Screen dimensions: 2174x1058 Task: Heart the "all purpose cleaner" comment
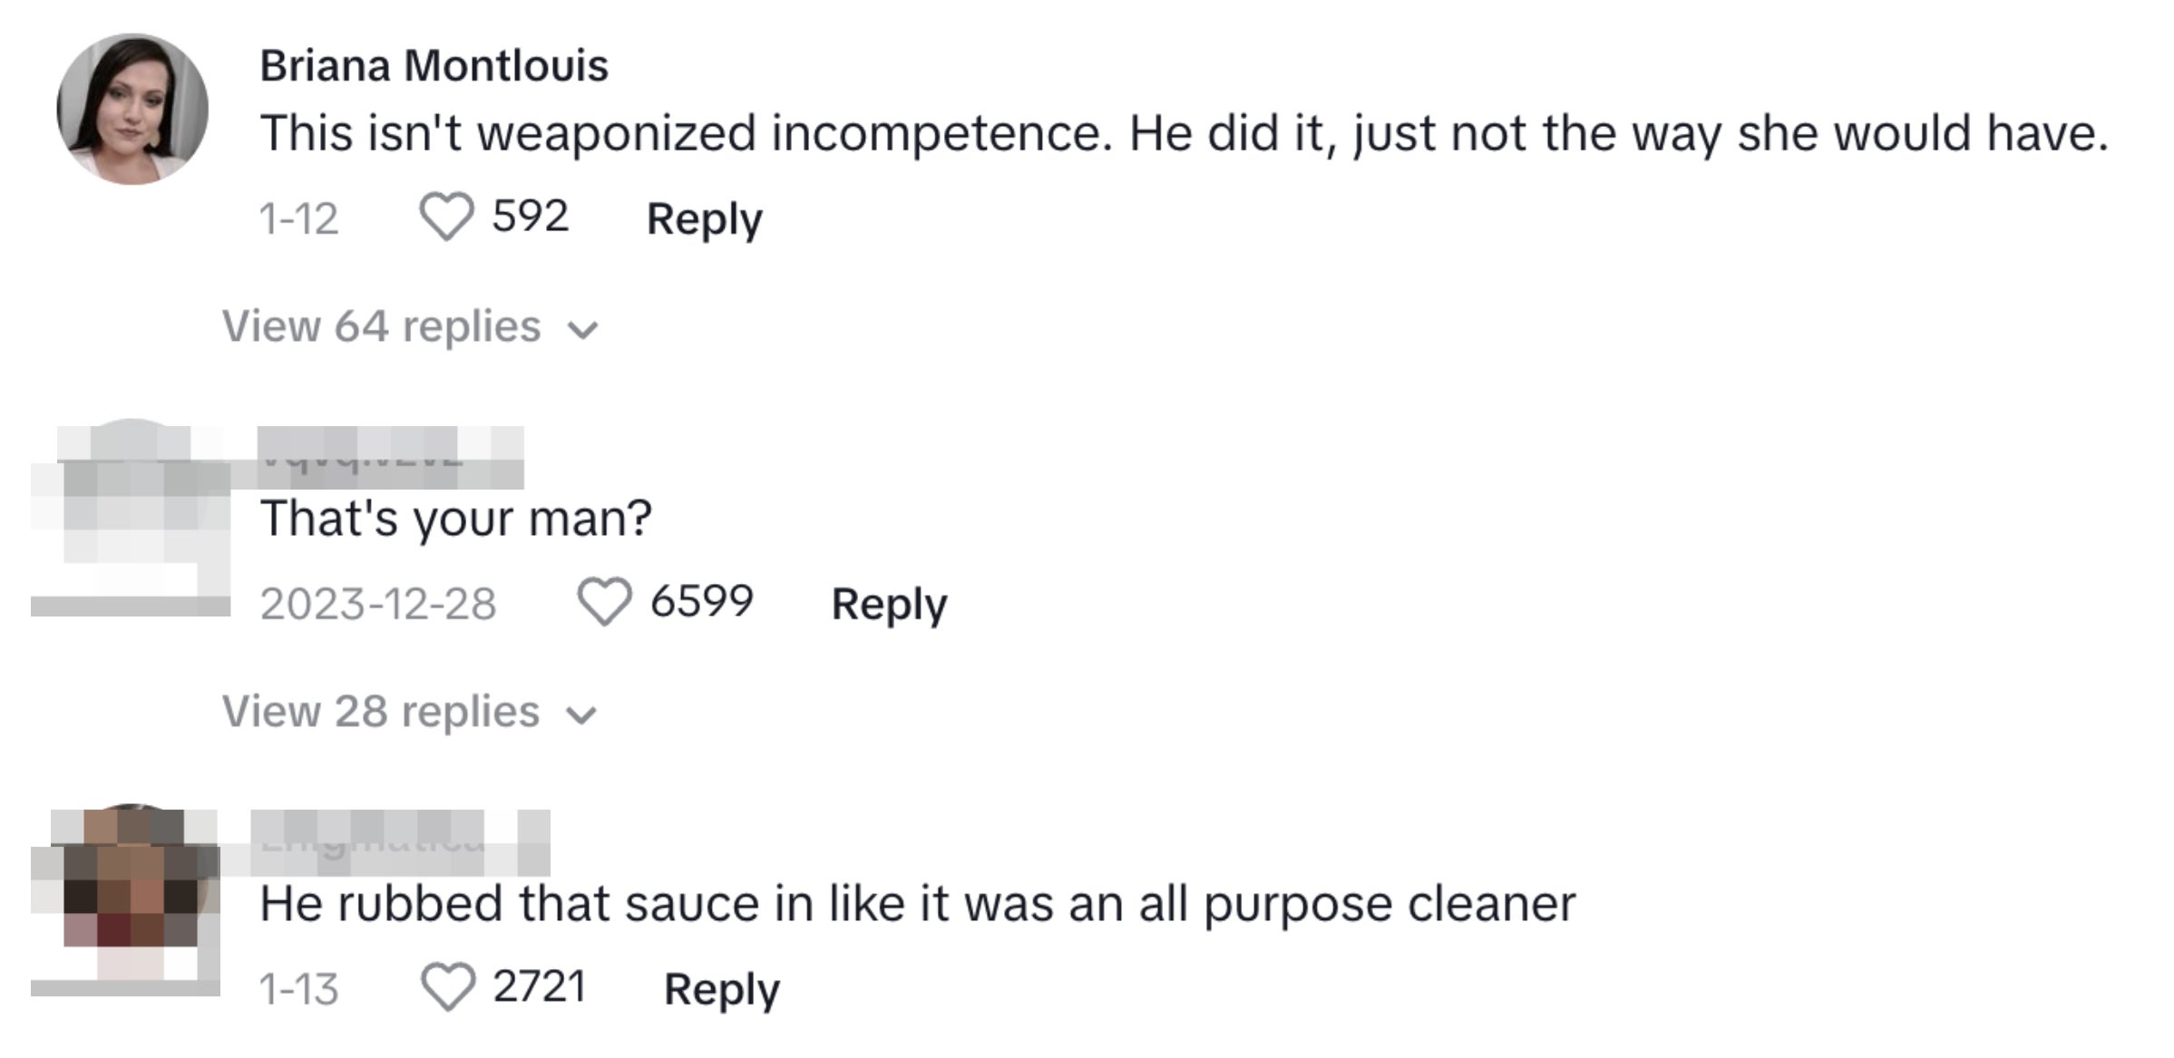coord(448,987)
